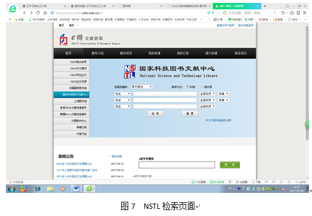Go forward using the browser forward arrow
Viewport: 312px width, 216px height.
tap(31, 13)
